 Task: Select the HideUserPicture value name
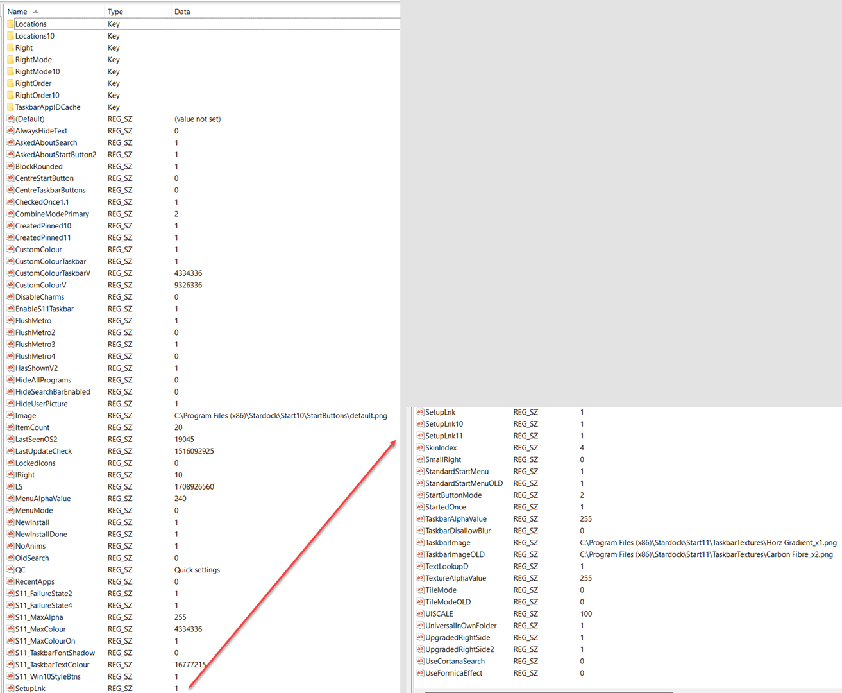click(42, 404)
